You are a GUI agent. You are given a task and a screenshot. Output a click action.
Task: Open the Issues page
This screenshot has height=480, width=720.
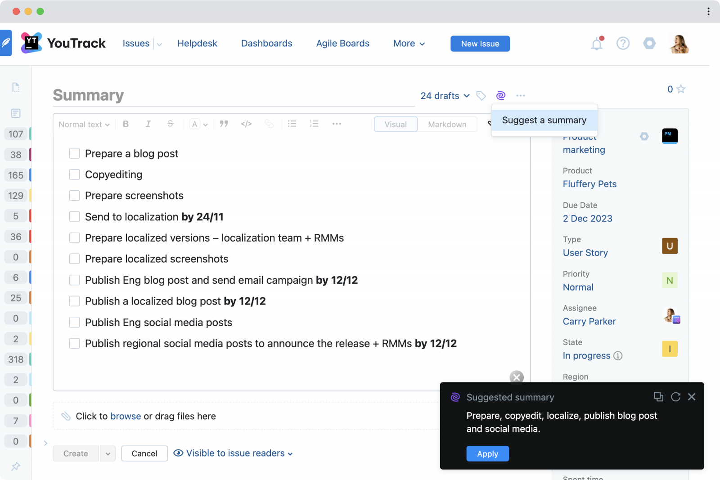(x=136, y=44)
